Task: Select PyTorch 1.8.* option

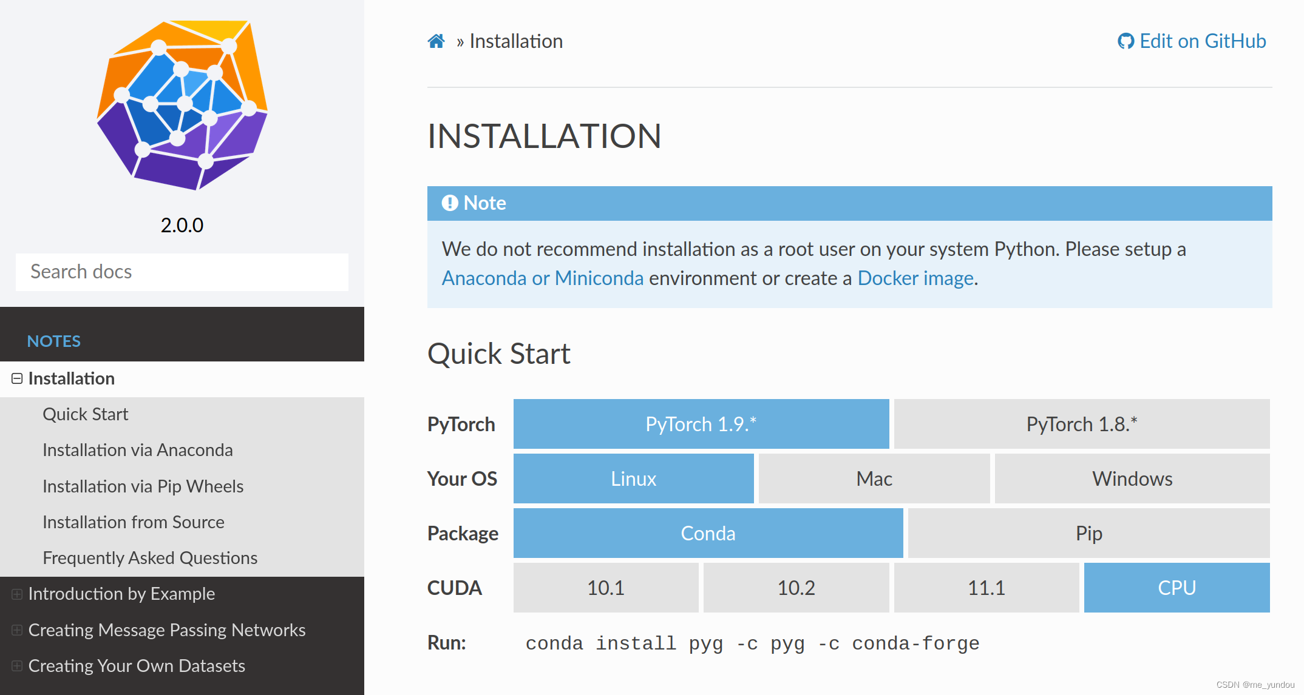Action: [x=1081, y=424]
